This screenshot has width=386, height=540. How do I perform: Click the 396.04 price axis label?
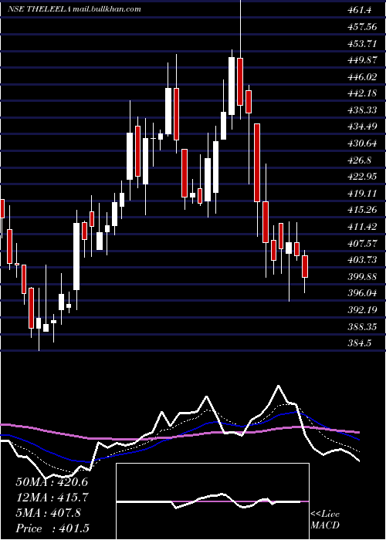[x=362, y=293]
